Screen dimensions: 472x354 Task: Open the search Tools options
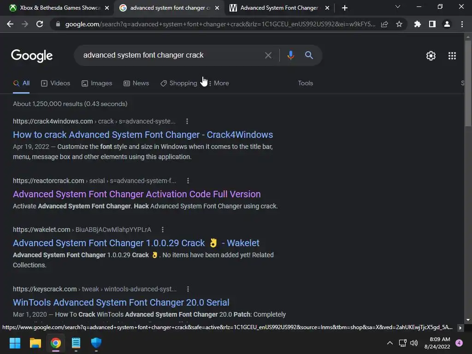coord(305,83)
